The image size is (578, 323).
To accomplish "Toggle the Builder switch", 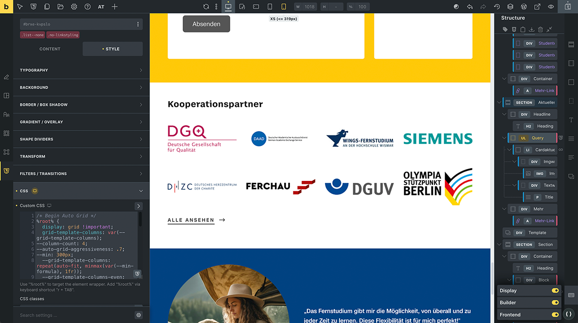I will (x=555, y=303).
